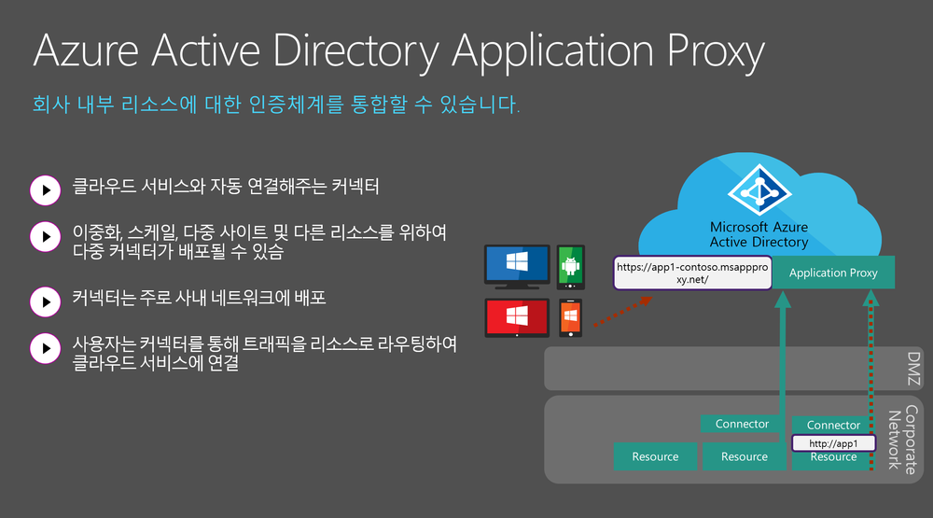The height and width of the screenshot is (518, 933).
Task: Click play bullet beside 이중화, 스케일, 다중 사이트 text
Action: click(x=43, y=236)
